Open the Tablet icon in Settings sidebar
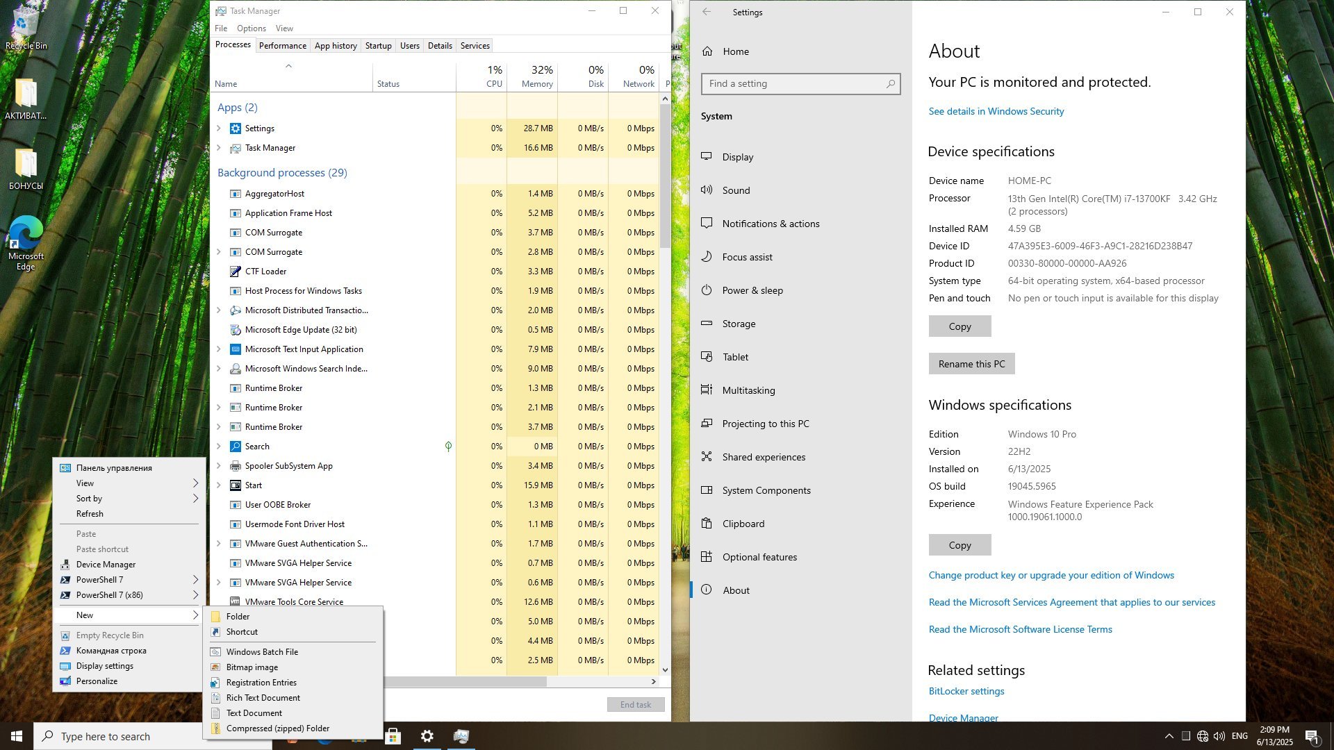The width and height of the screenshot is (1334, 750). [707, 356]
